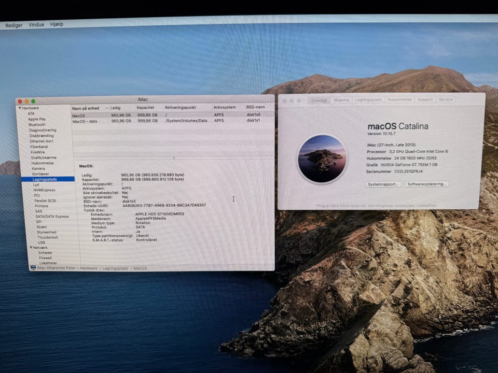Select Kortlæser in the sidebar
Viewport: 498px width, 373px height.
pyautogui.click(x=40, y=174)
